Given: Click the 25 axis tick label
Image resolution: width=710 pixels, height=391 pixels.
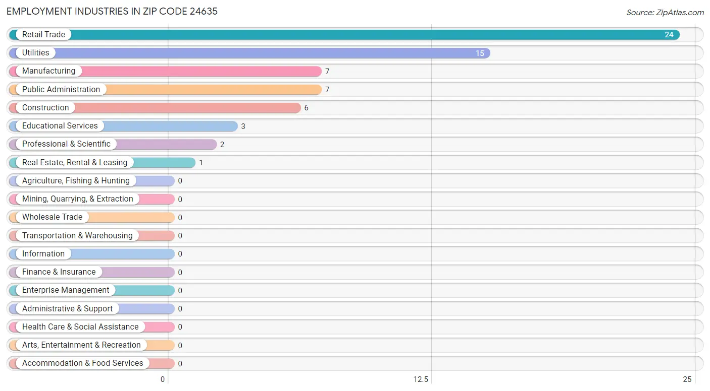Looking at the screenshot, I should coord(687,379).
